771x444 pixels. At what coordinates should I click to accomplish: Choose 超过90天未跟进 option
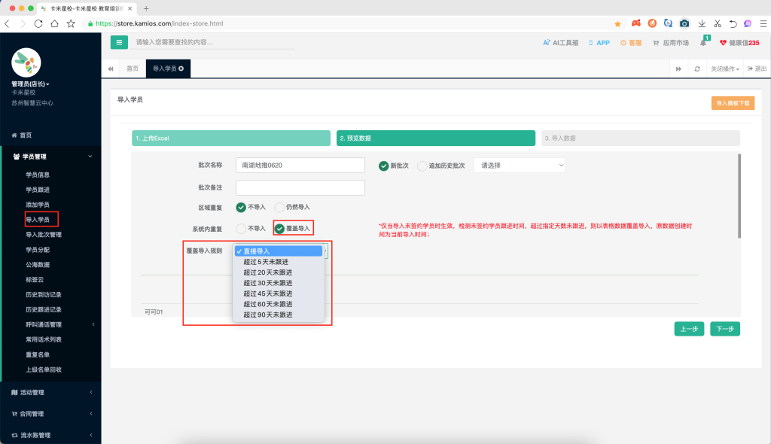point(279,315)
